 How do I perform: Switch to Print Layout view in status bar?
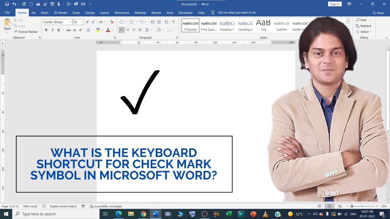[x=329, y=206]
